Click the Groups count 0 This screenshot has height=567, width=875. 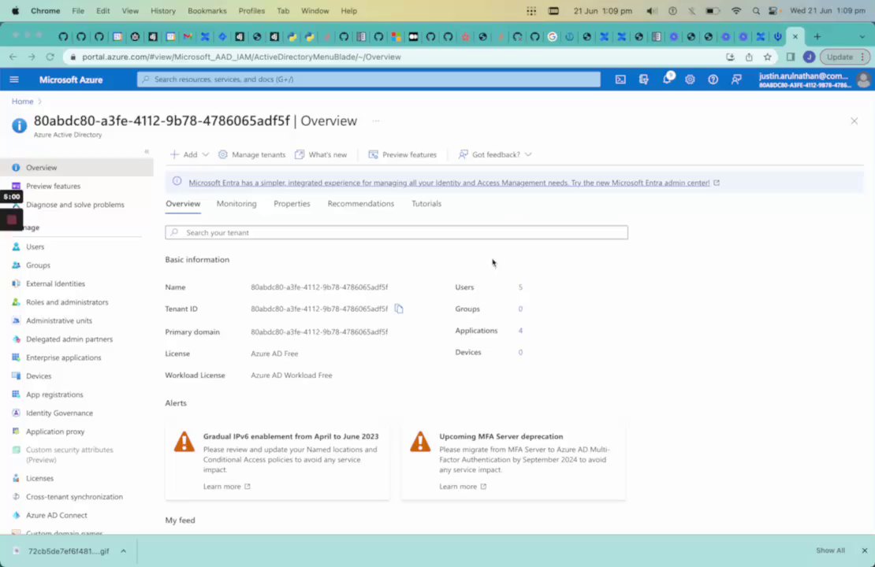[x=520, y=309]
